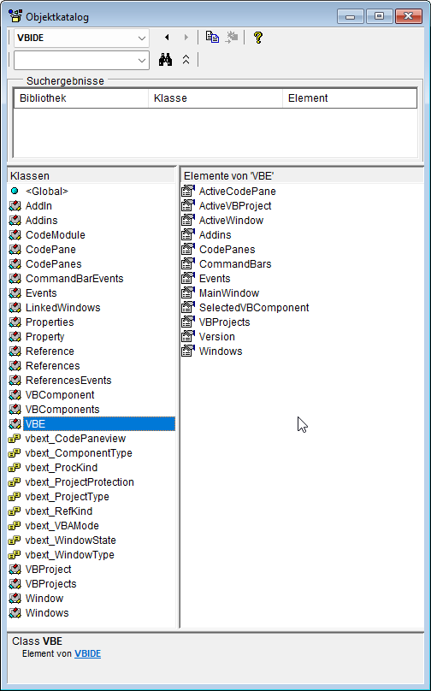
Task: Select the Reference class
Action: (x=50, y=351)
